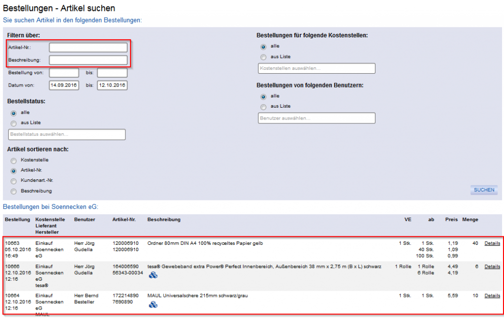Screen dimensions: 504x319
Task: Click the 'VE' column header
Action: 408,220
